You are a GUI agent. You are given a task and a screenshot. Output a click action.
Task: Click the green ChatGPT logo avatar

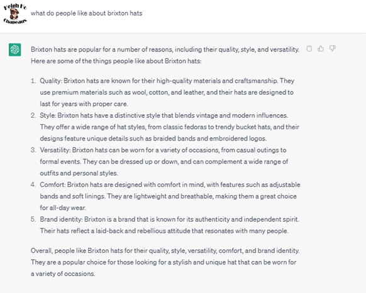point(14,50)
